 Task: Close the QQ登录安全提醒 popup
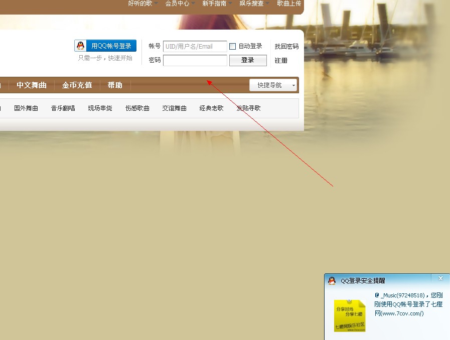440,278
